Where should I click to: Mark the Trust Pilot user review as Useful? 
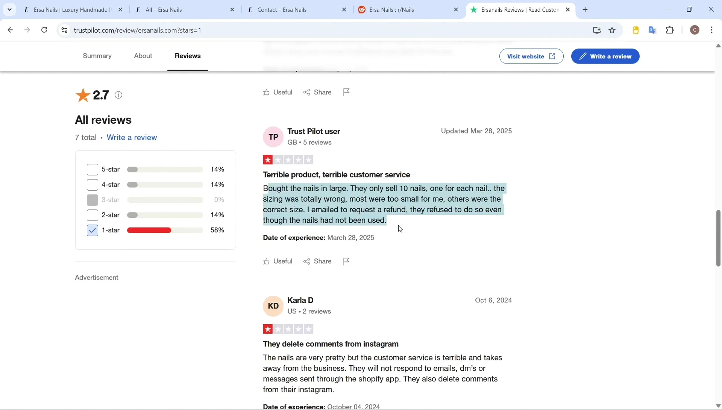278,261
